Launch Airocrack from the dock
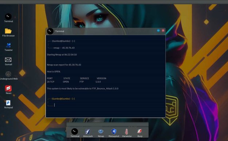 click(x=87, y=132)
